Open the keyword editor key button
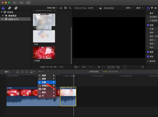 click(21, 3)
